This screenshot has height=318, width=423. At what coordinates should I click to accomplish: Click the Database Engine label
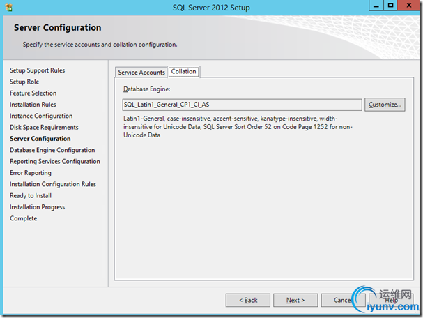tap(146, 89)
